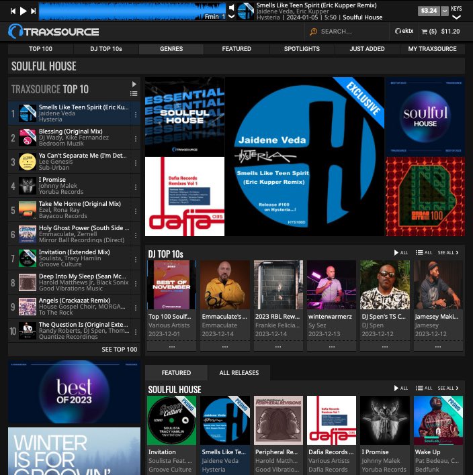The width and height of the screenshot is (473, 475).
Task: Queue Traxsource Top 10 list icon
Action: pyautogui.click(x=134, y=94)
